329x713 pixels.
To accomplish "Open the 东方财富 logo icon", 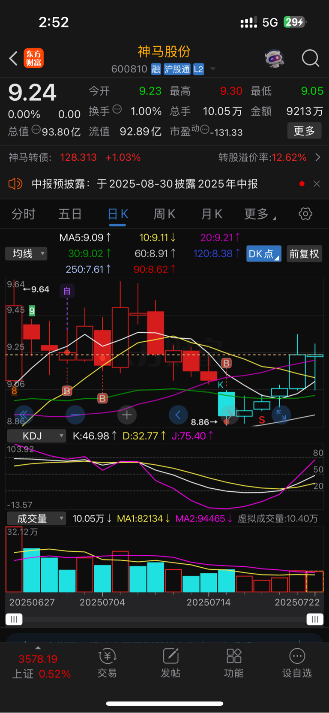I will [33, 58].
